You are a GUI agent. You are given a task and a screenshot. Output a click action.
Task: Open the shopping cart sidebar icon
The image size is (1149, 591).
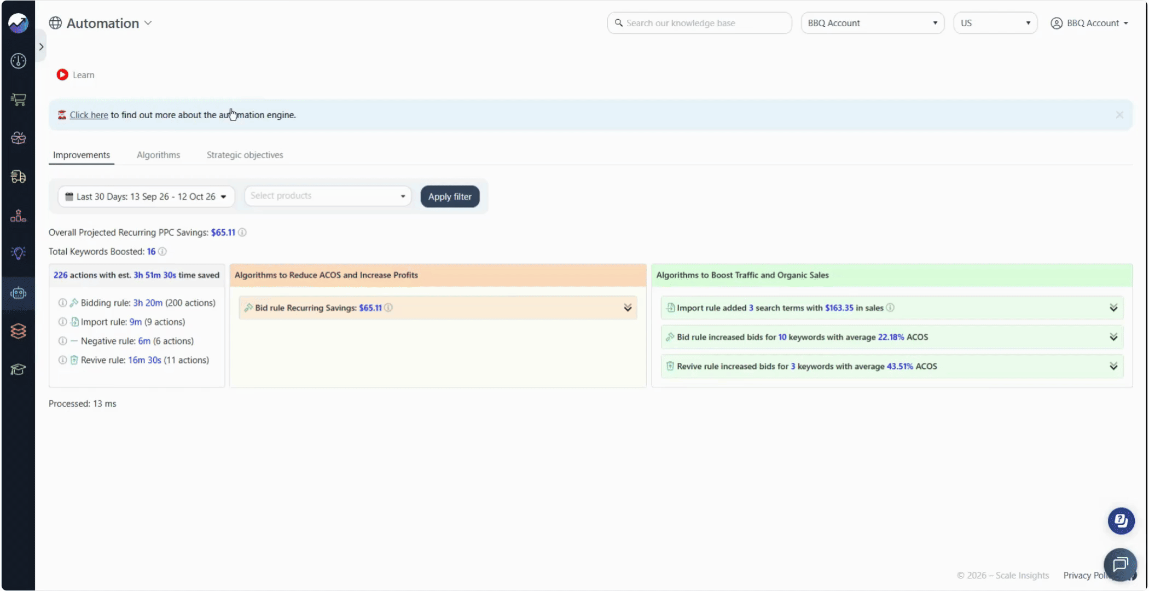pyautogui.click(x=18, y=100)
